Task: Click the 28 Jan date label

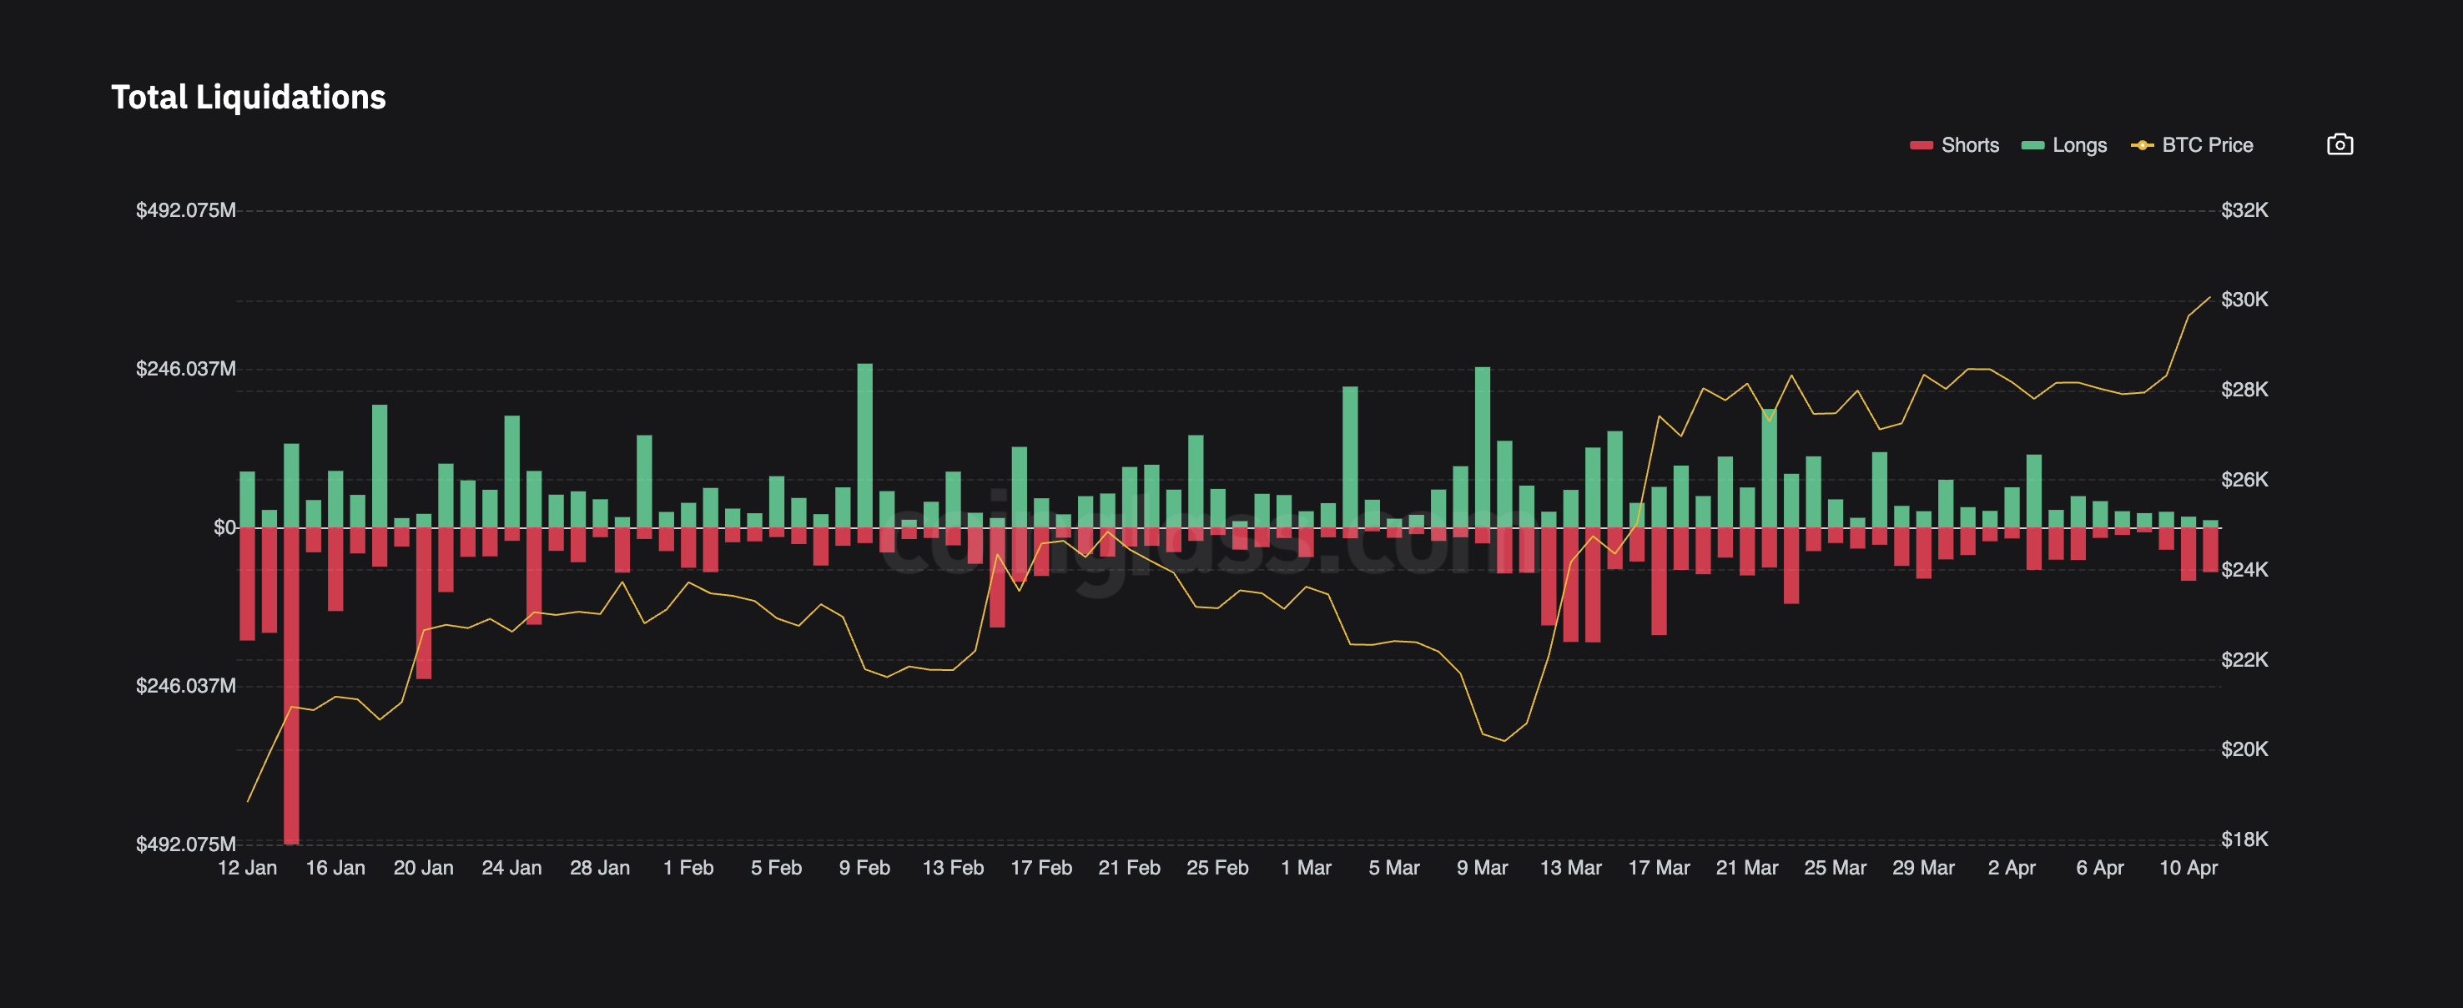Action: click(601, 868)
